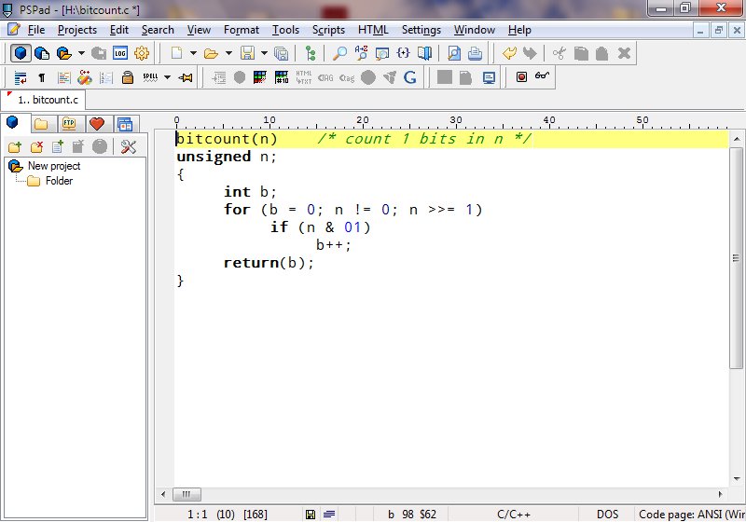Open the Settings menu
The width and height of the screenshot is (746, 522).
421,30
